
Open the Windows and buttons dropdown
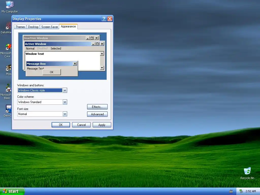pyautogui.click(x=65, y=90)
